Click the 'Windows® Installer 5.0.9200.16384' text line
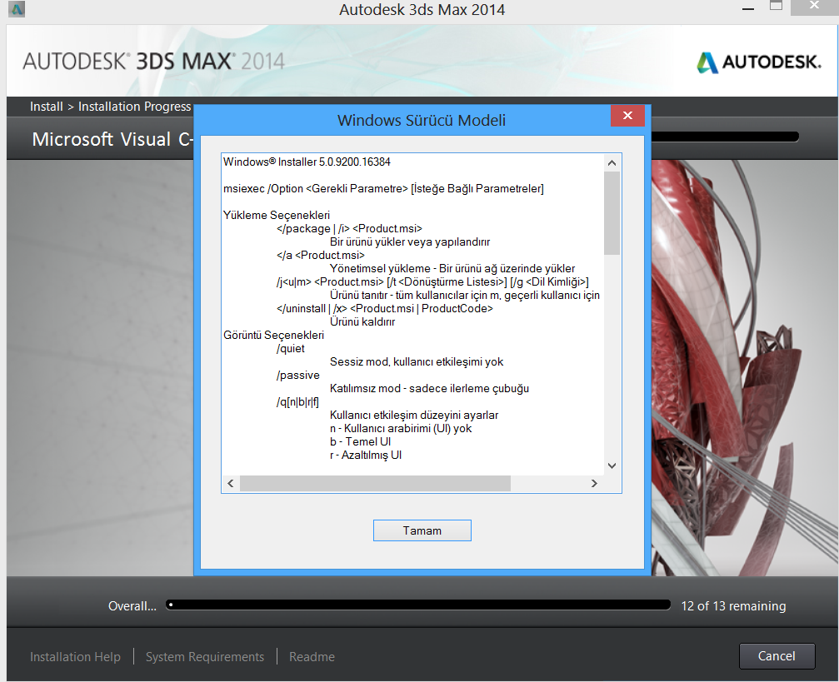Viewport: 839px width, 682px height. pos(307,162)
